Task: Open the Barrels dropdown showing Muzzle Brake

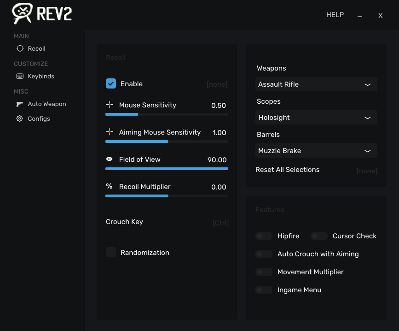Action: pyautogui.click(x=316, y=151)
